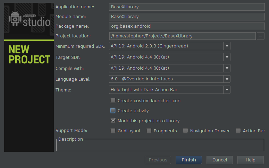Focus the Package name field
Screen dimensions: 269x168
coord(187,26)
